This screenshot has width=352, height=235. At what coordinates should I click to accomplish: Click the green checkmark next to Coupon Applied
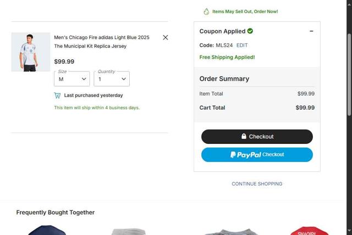[x=250, y=31]
